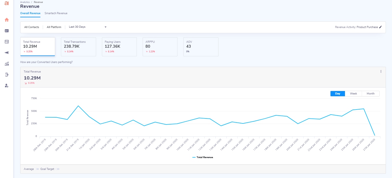Open the Dashboards panel icon

[x=6, y=42]
